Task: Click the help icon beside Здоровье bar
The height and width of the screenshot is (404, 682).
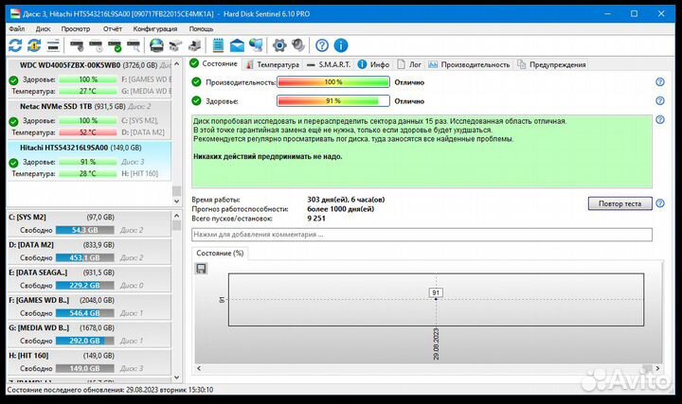Action: tap(660, 101)
